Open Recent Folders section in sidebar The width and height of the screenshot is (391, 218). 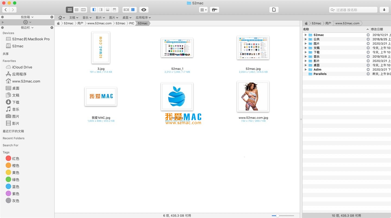[14, 138]
